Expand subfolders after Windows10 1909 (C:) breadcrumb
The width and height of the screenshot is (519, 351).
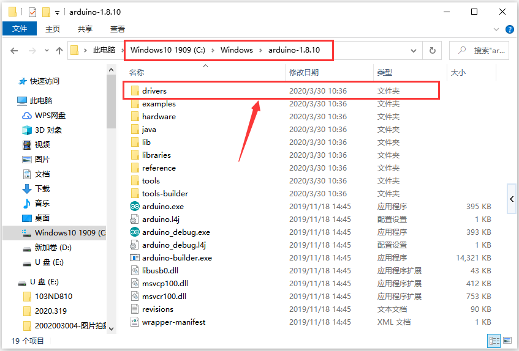[213, 51]
